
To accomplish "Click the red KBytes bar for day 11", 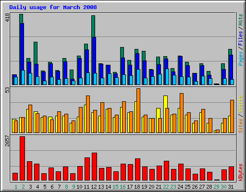I will [87, 169].
